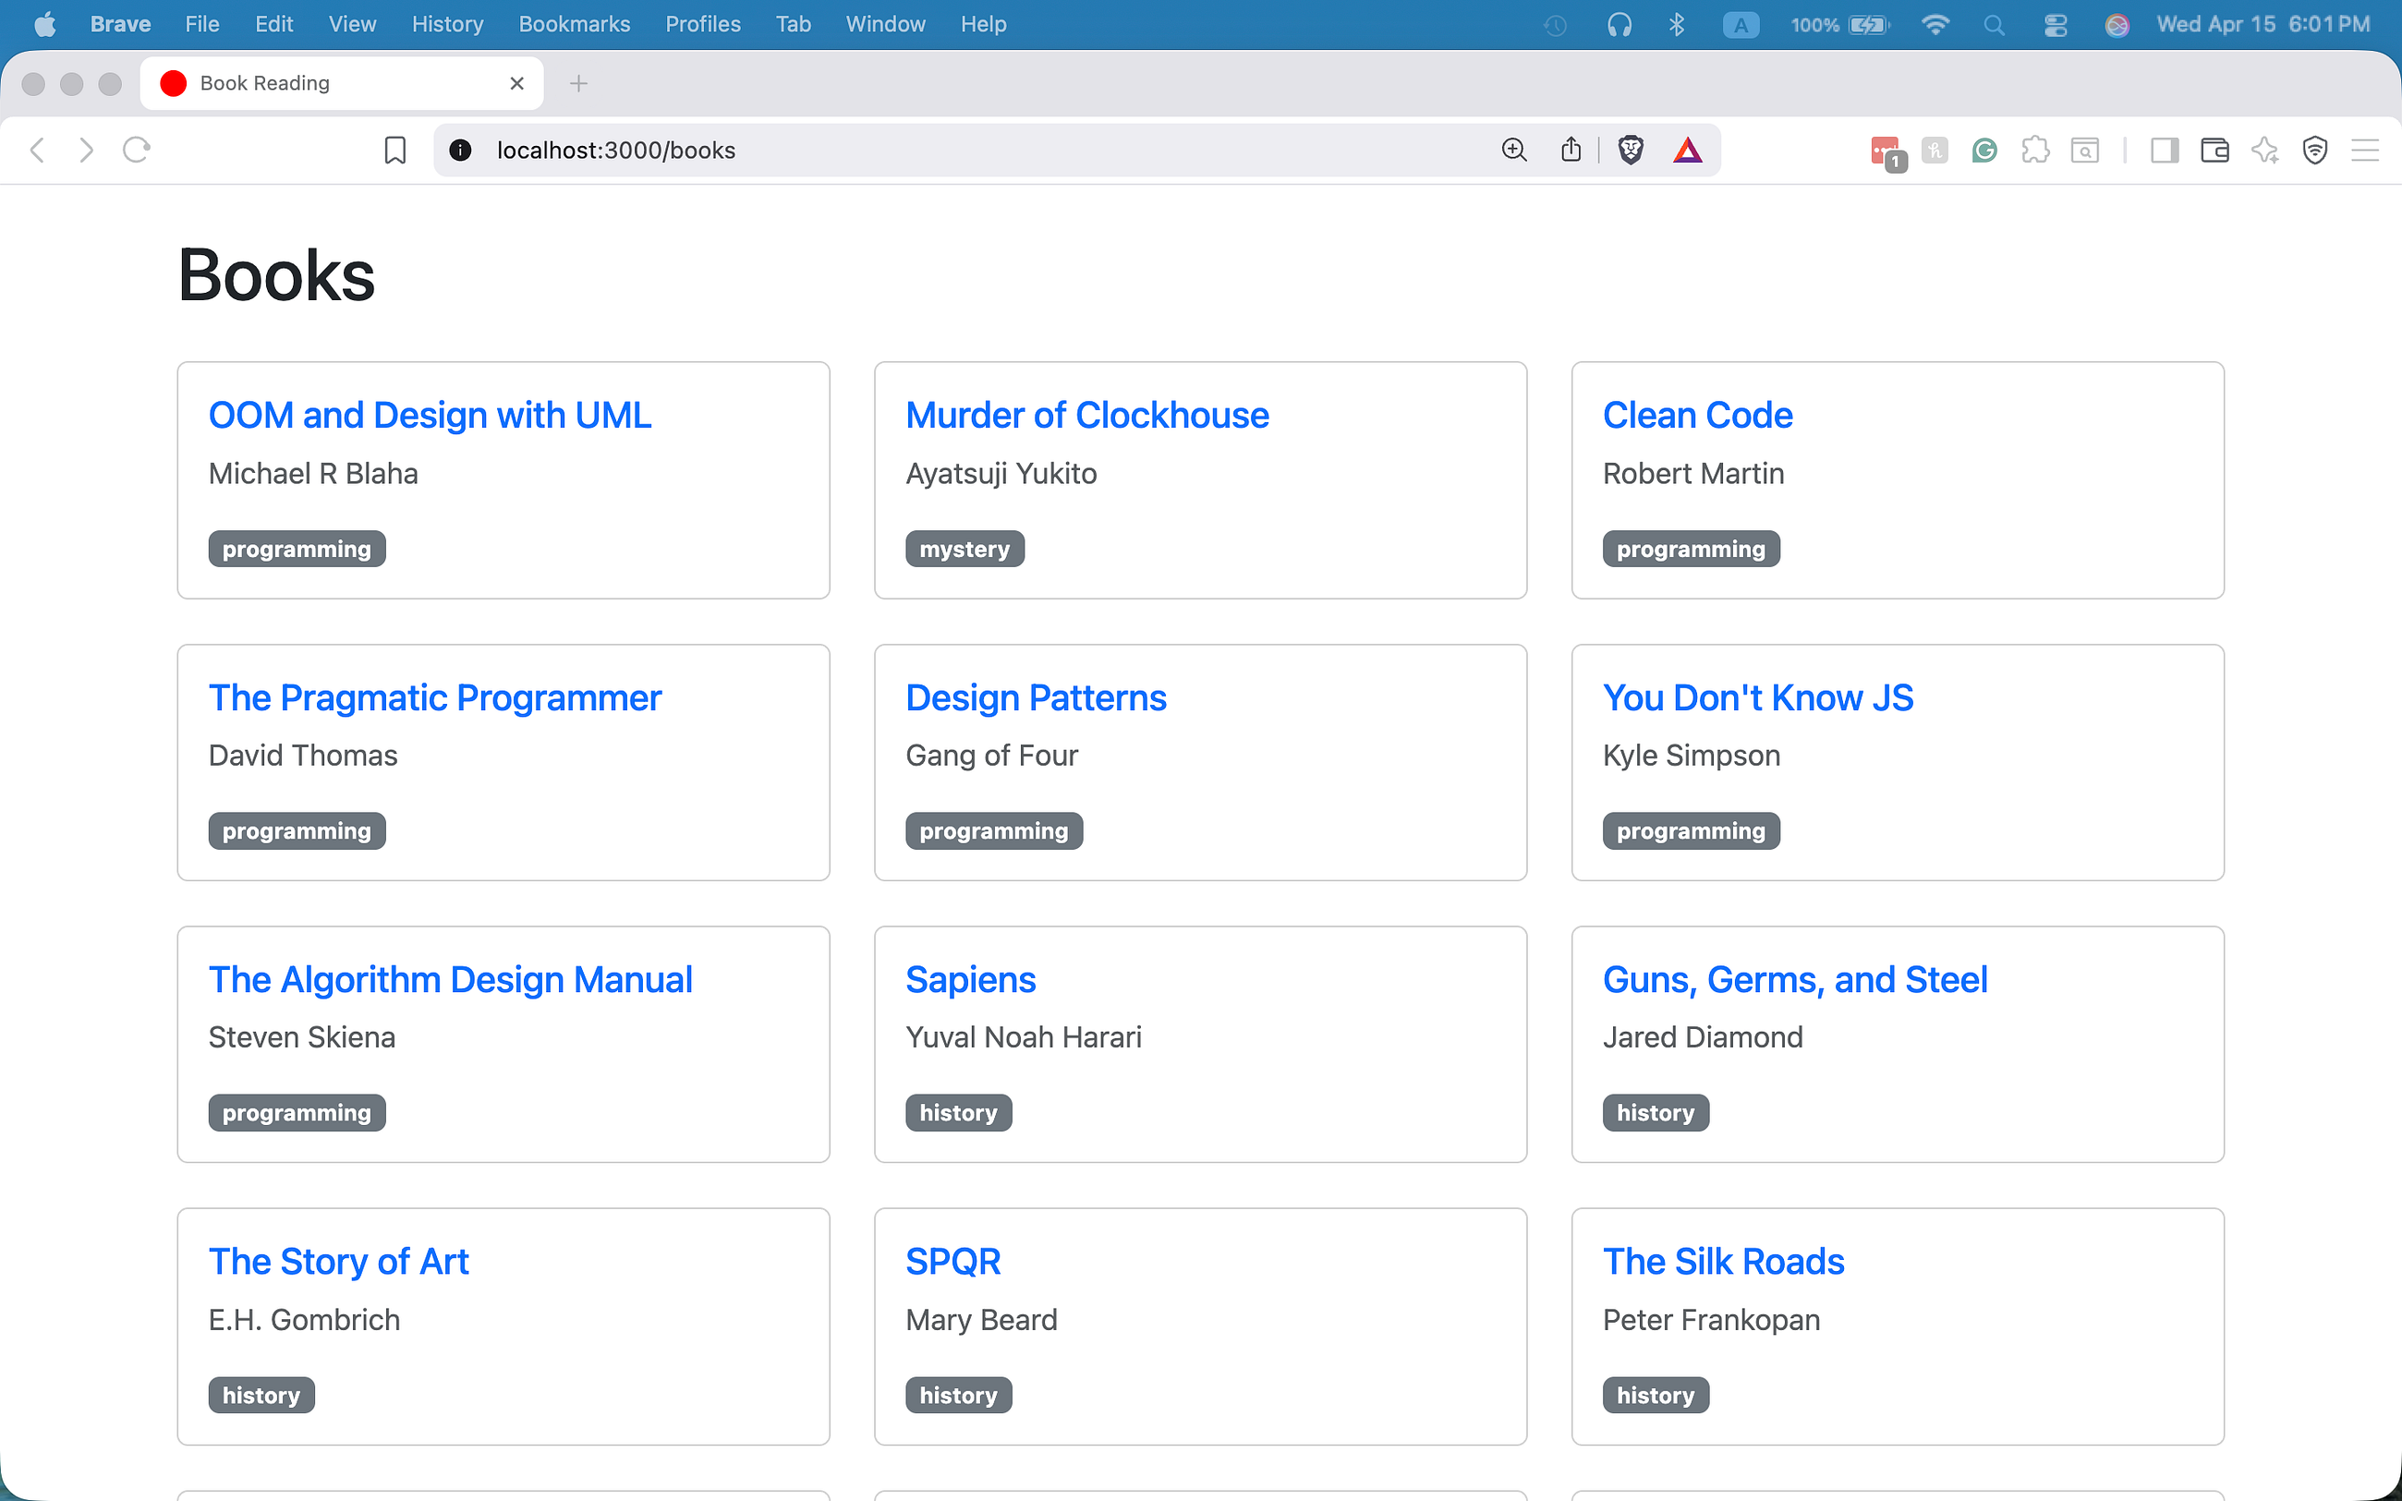The width and height of the screenshot is (2402, 1501).
Task: Open the Brave Wallet
Action: [x=2214, y=150]
